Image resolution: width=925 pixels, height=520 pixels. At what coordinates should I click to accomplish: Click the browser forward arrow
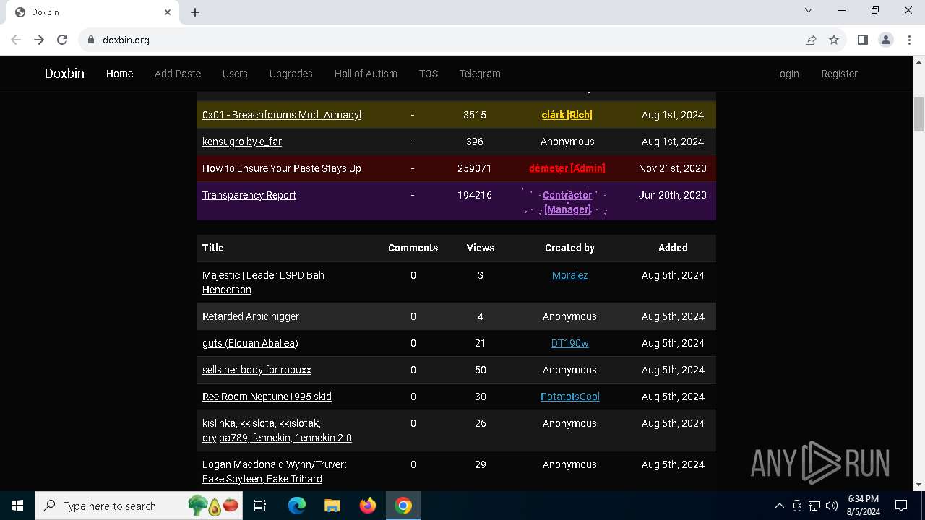39,40
